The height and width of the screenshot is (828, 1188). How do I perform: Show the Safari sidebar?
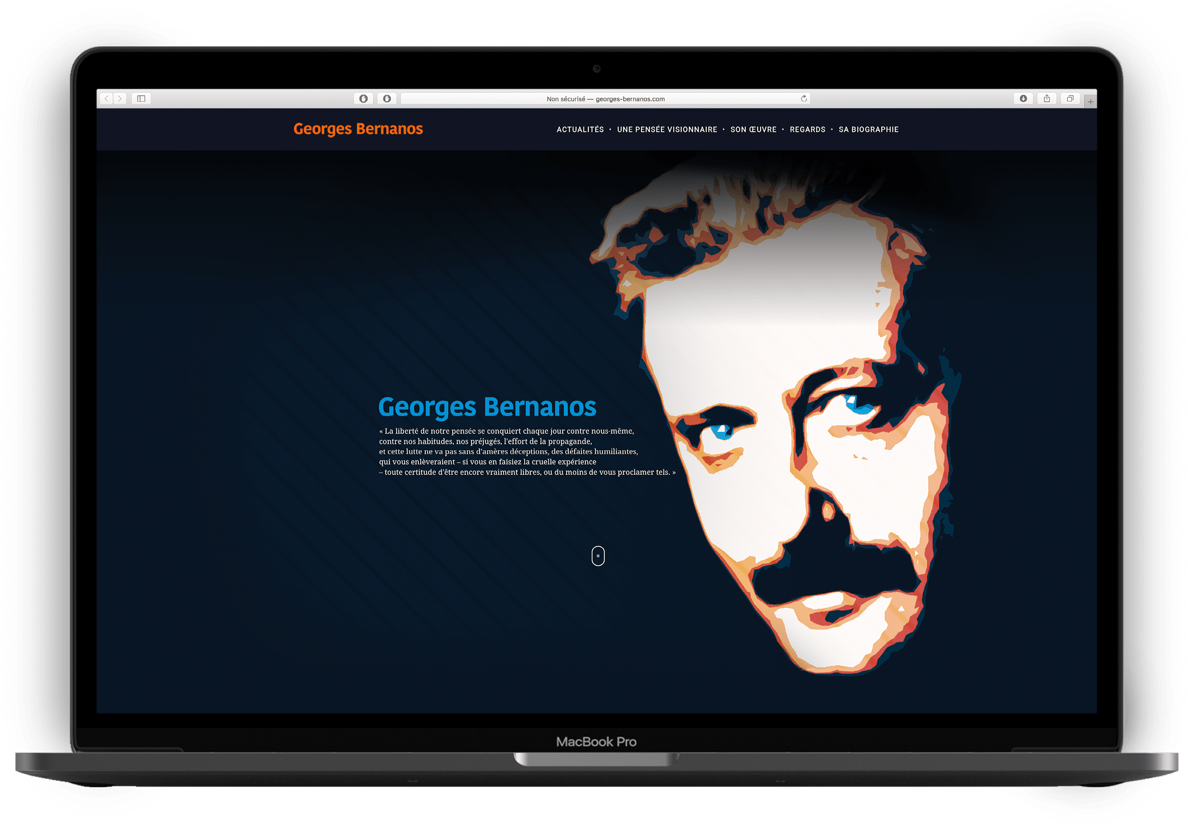pyautogui.click(x=141, y=99)
